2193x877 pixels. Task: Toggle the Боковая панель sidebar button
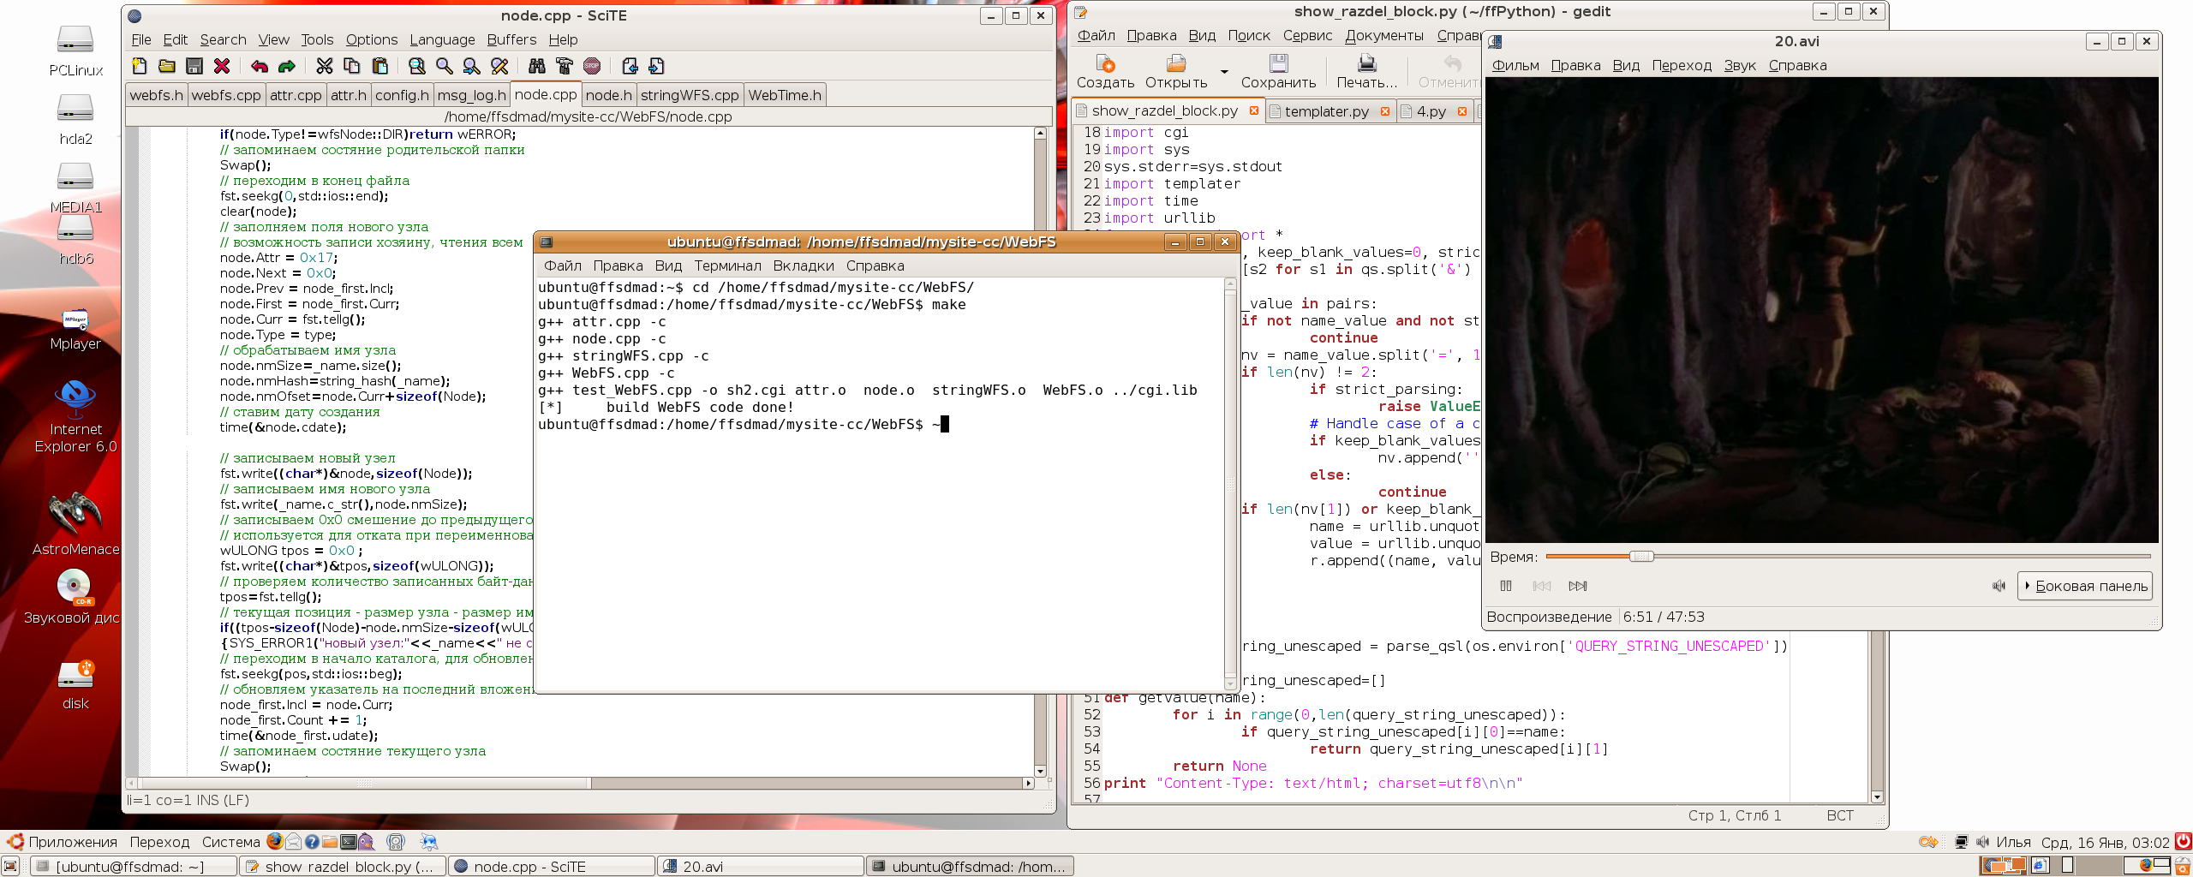2085,586
